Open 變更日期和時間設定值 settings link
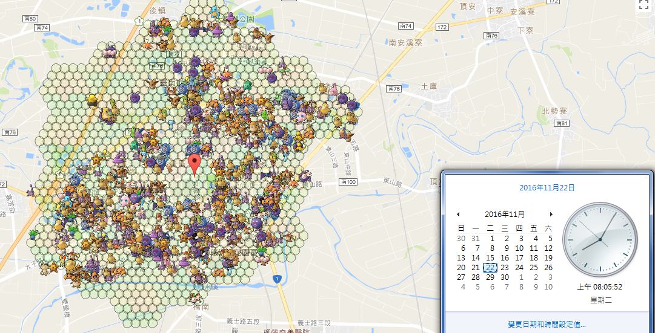The width and height of the screenshot is (655, 333). click(547, 324)
